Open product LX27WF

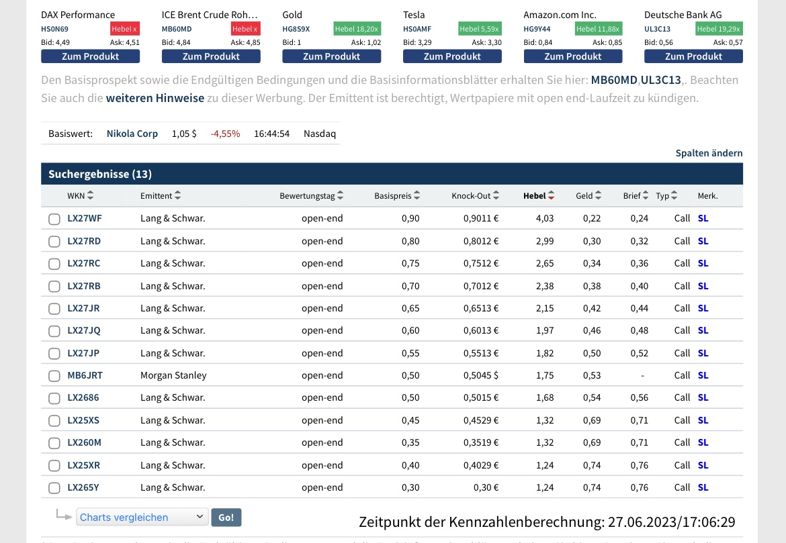84,218
